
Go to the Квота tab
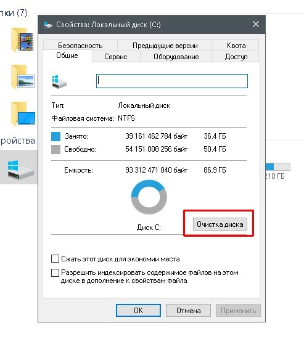click(x=236, y=46)
